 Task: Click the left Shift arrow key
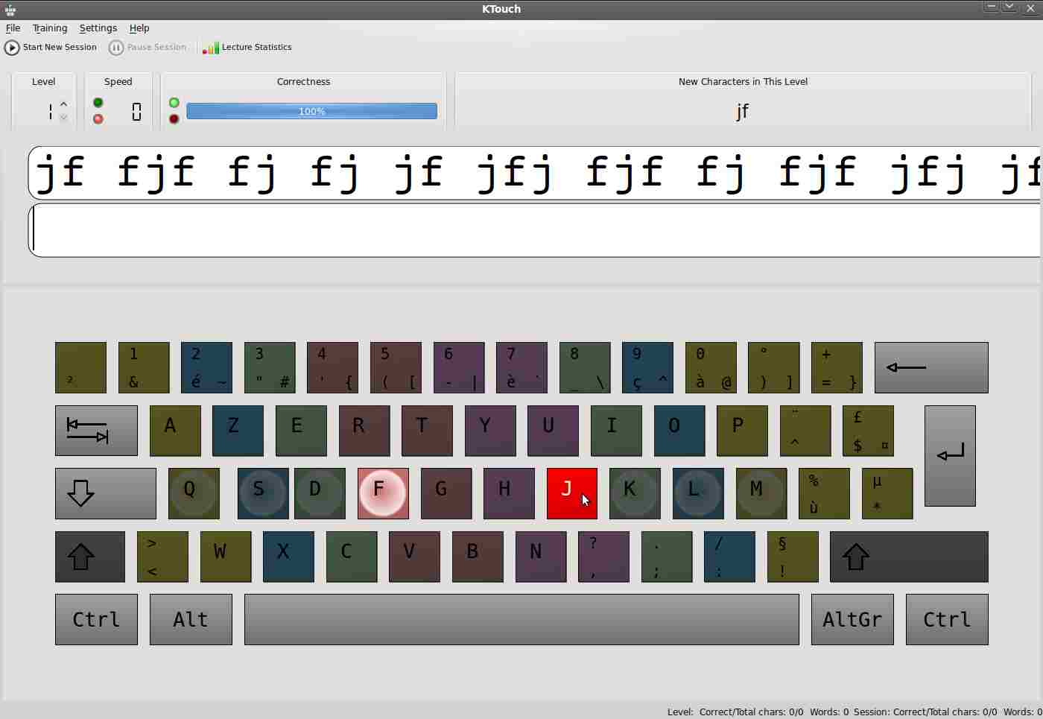click(89, 557)
